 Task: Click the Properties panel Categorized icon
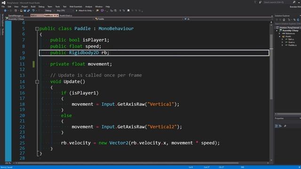point(277,126)
